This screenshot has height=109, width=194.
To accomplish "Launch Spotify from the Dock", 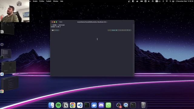I will click(58, 105).
